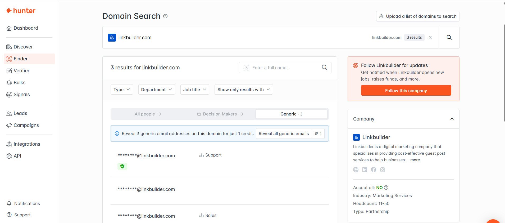Click the Support help icon in sidebar
Image resolution: width=505 pixels, height=223 pixels.
coord(9,215)
